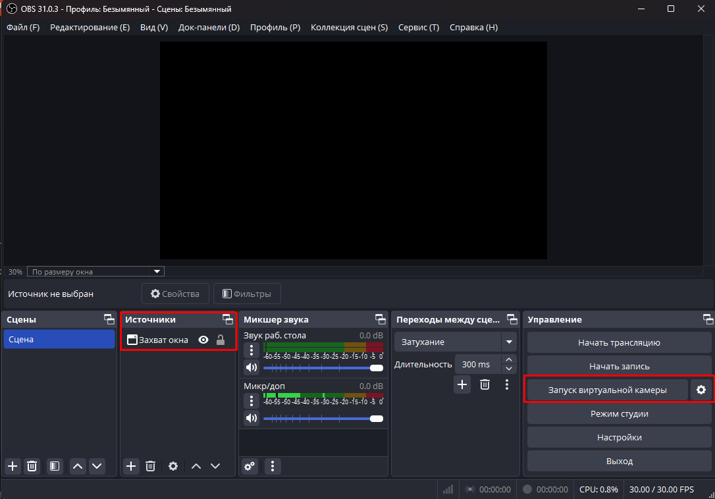
Task: Add a new source with the plus icon
Action: [130, 466]
